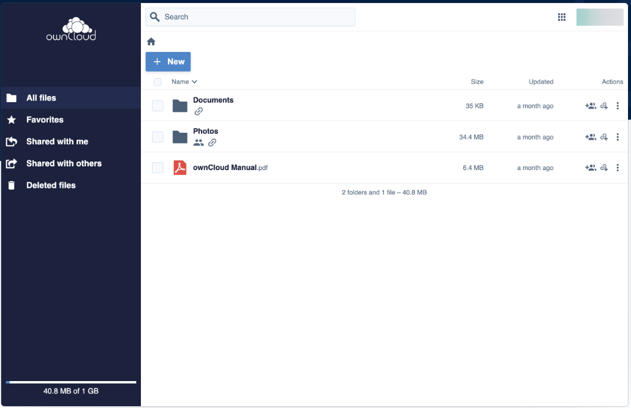
Task: Click the Actions column header
Action: click(613, 81)
